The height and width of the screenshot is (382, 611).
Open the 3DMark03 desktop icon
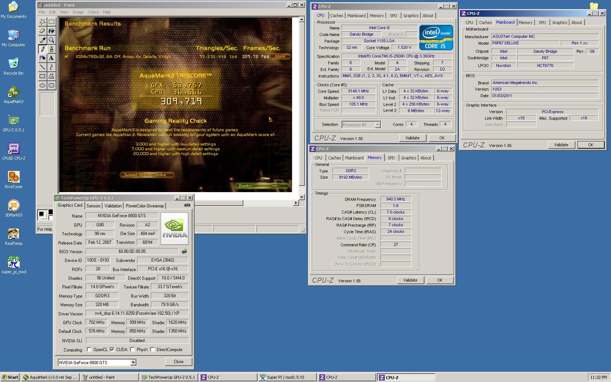click(13, 209)
